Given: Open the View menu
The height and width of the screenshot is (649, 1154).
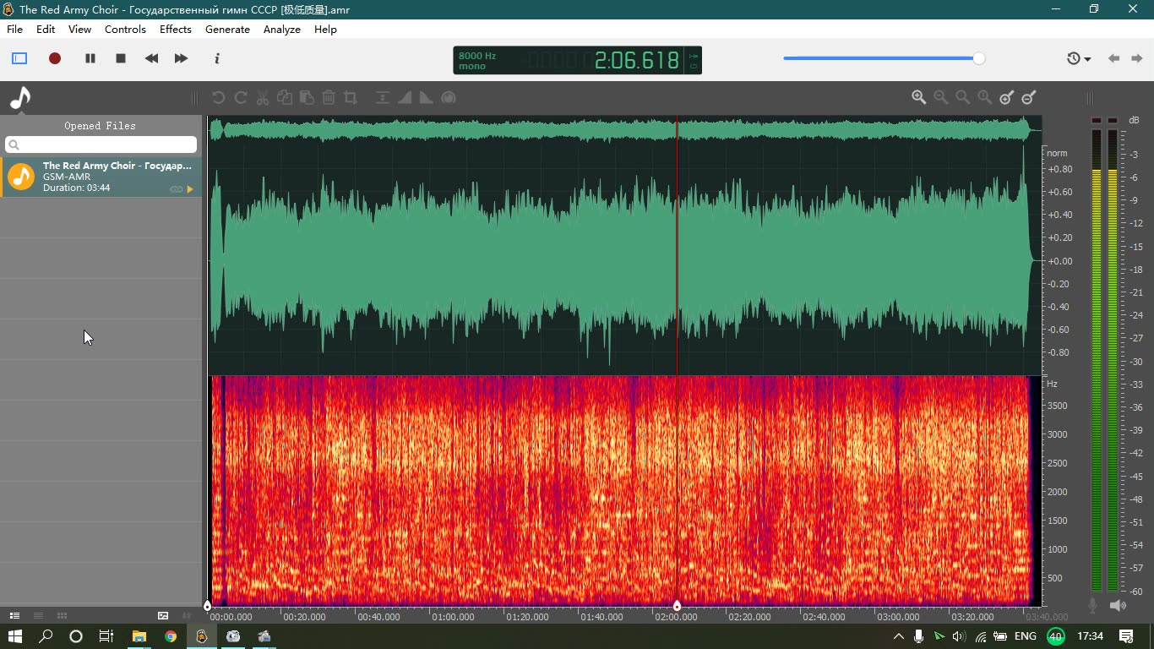Looking at the screenshot, I should click(x=79, y=29).
